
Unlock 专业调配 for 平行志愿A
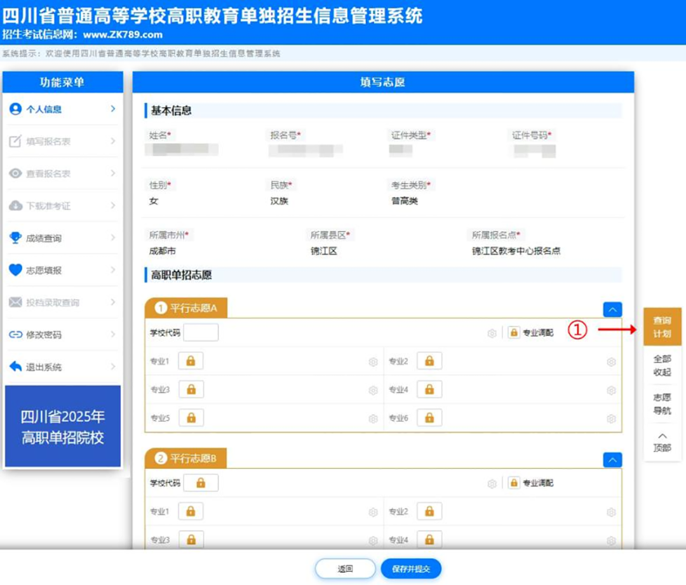(514, 332)
